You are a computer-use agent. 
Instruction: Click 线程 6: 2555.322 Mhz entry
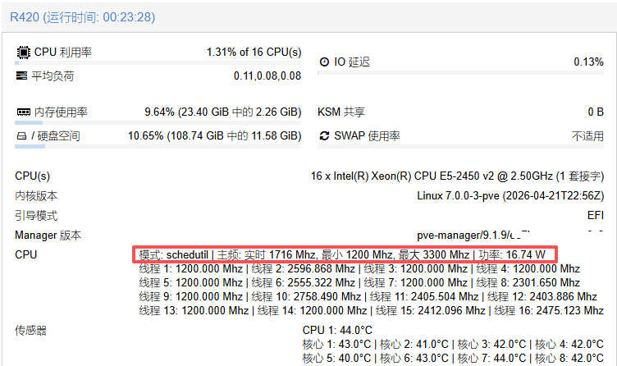coord(303,282)
